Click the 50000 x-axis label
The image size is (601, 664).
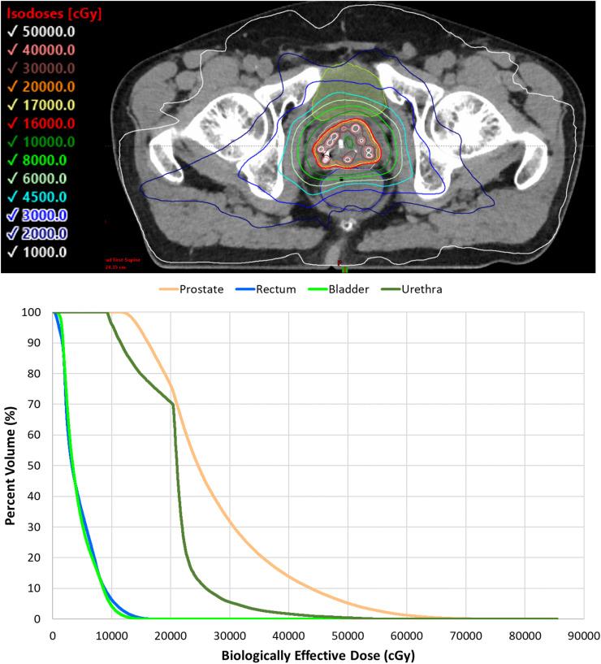coord(348,636)
